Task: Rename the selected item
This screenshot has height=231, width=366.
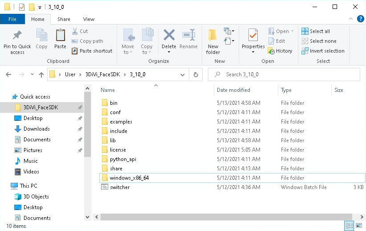Action: [189, 39]
